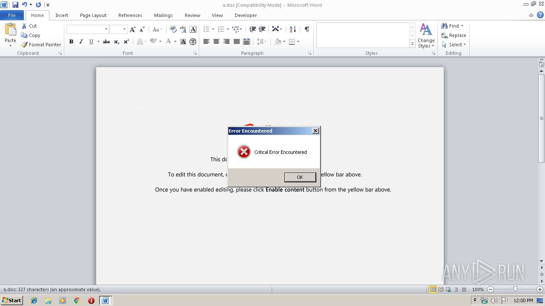Open the font size dropdown
This screenshot has height=306, width=545.
click(x=125, y=29)
